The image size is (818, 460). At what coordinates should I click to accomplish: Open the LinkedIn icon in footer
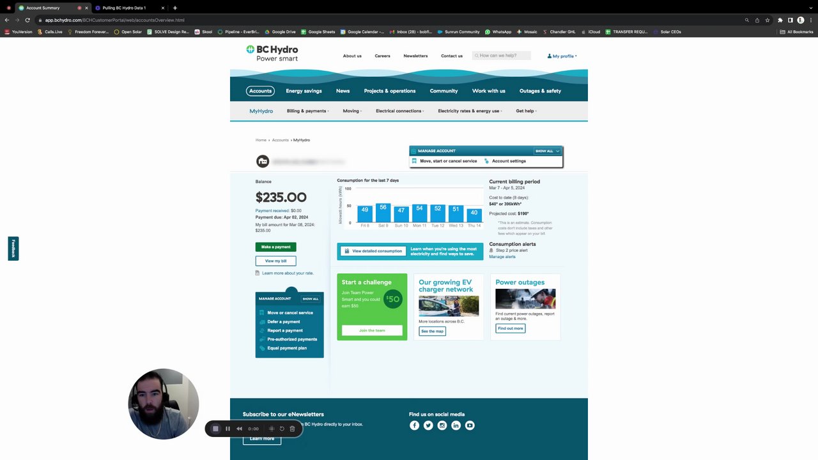pyautogui.click(x=456, y=425)
